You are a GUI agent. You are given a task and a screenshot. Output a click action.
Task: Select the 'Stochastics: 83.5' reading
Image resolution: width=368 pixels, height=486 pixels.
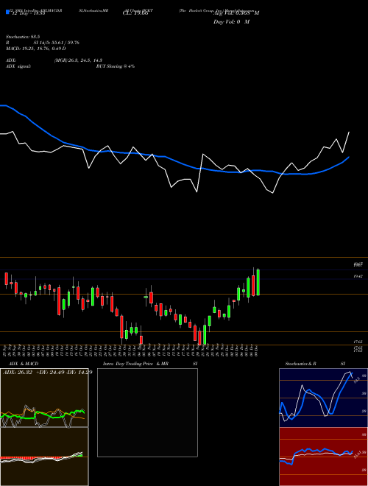(23, 37)
